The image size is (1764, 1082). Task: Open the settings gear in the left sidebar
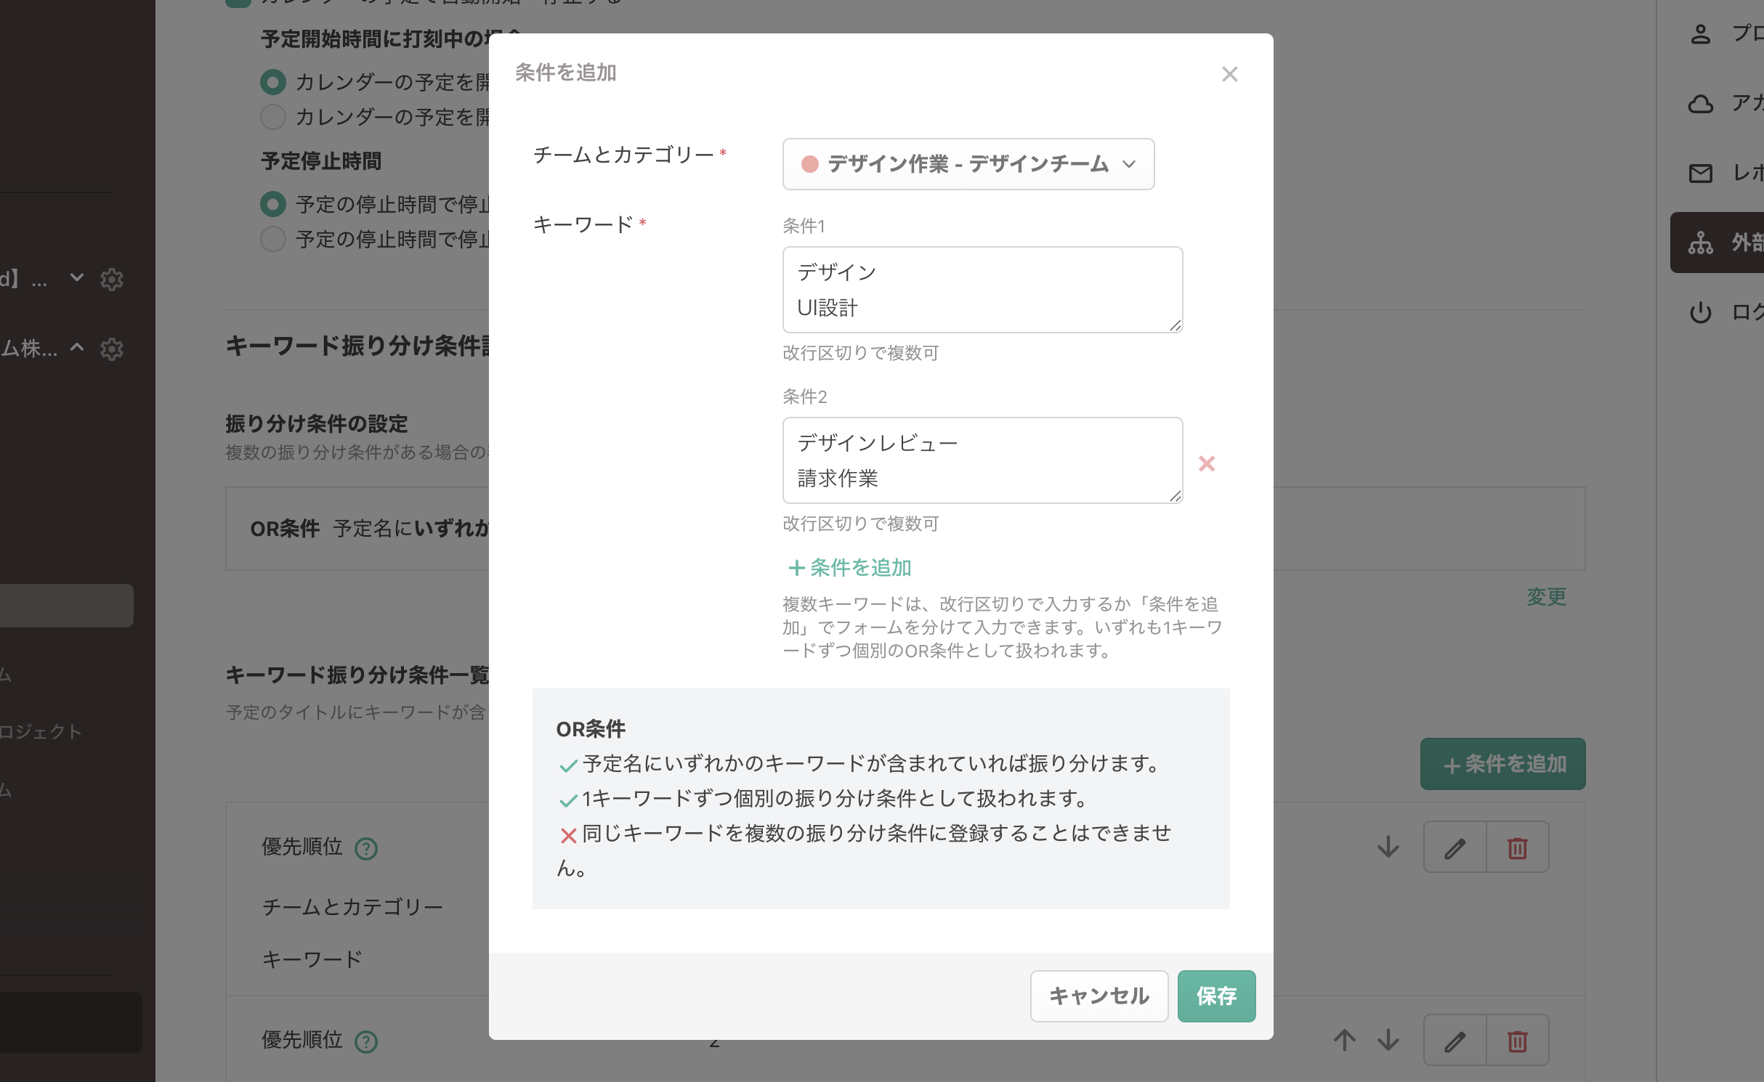pyautogui.click(x=112, y=280)
